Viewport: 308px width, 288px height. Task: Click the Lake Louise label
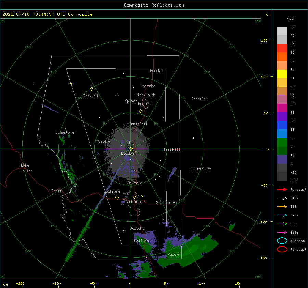click(26, 168)
